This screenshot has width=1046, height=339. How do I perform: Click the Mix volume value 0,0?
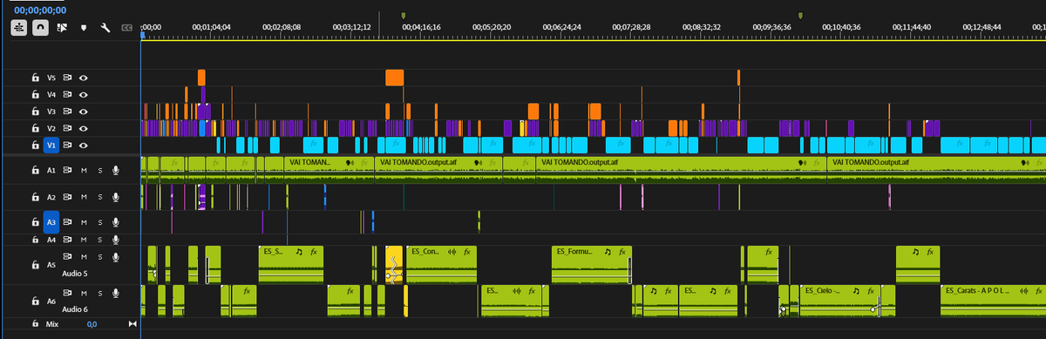[92, 323]
